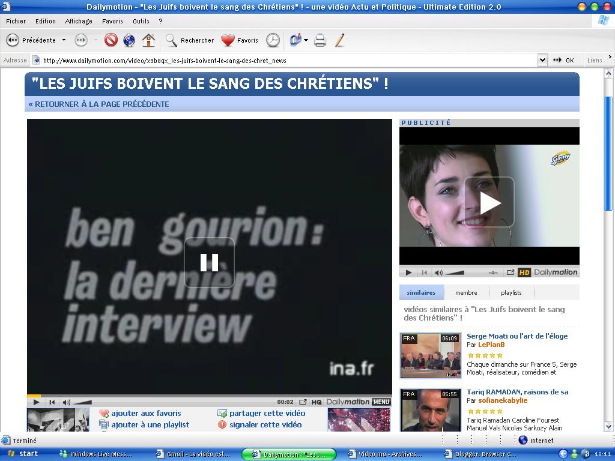Print page with printer icon
The width and height of the screenshot is (615, 461).
(320, 40)
